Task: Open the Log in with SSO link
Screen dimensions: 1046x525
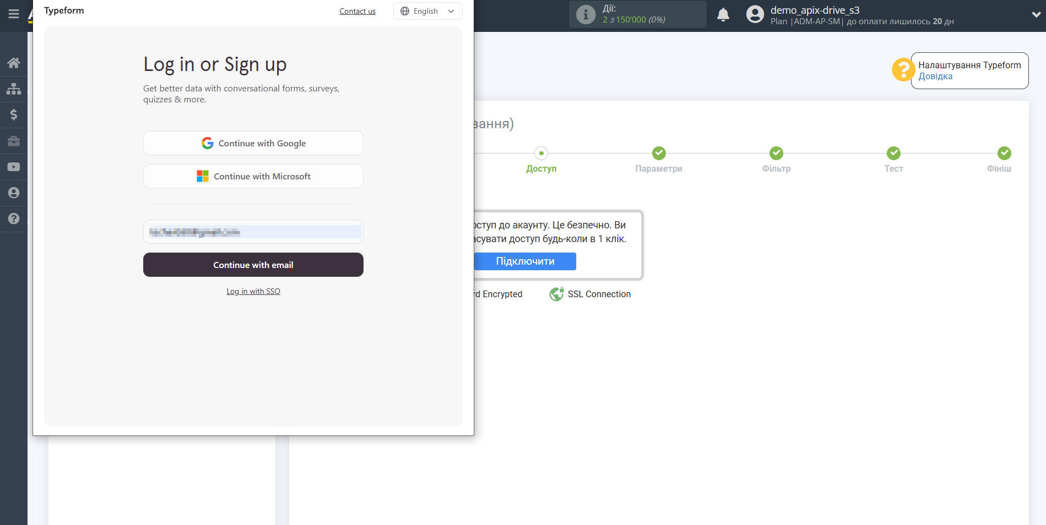Action: (x=253, y=291)
